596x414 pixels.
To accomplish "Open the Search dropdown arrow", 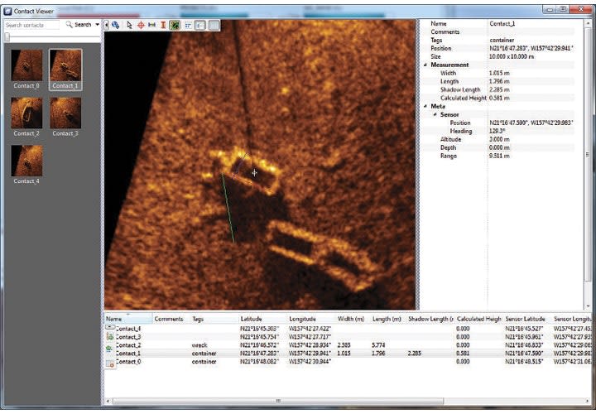I will click(x=97, y=25).
